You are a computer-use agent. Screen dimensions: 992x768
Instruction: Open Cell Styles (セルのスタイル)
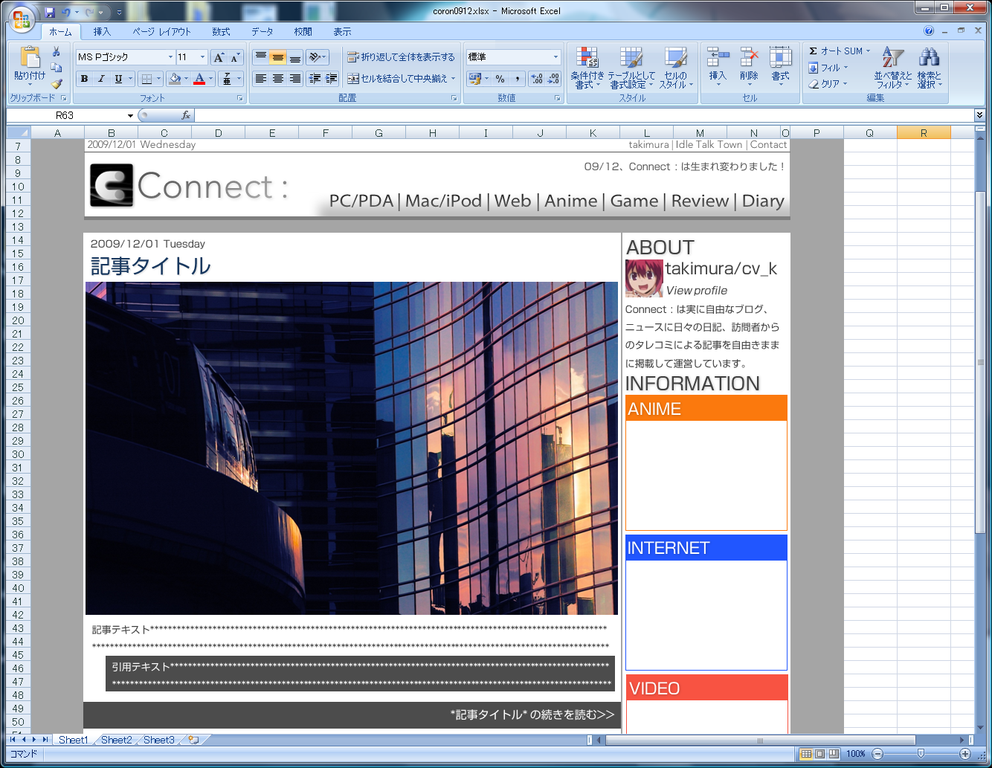coord(676,68)
